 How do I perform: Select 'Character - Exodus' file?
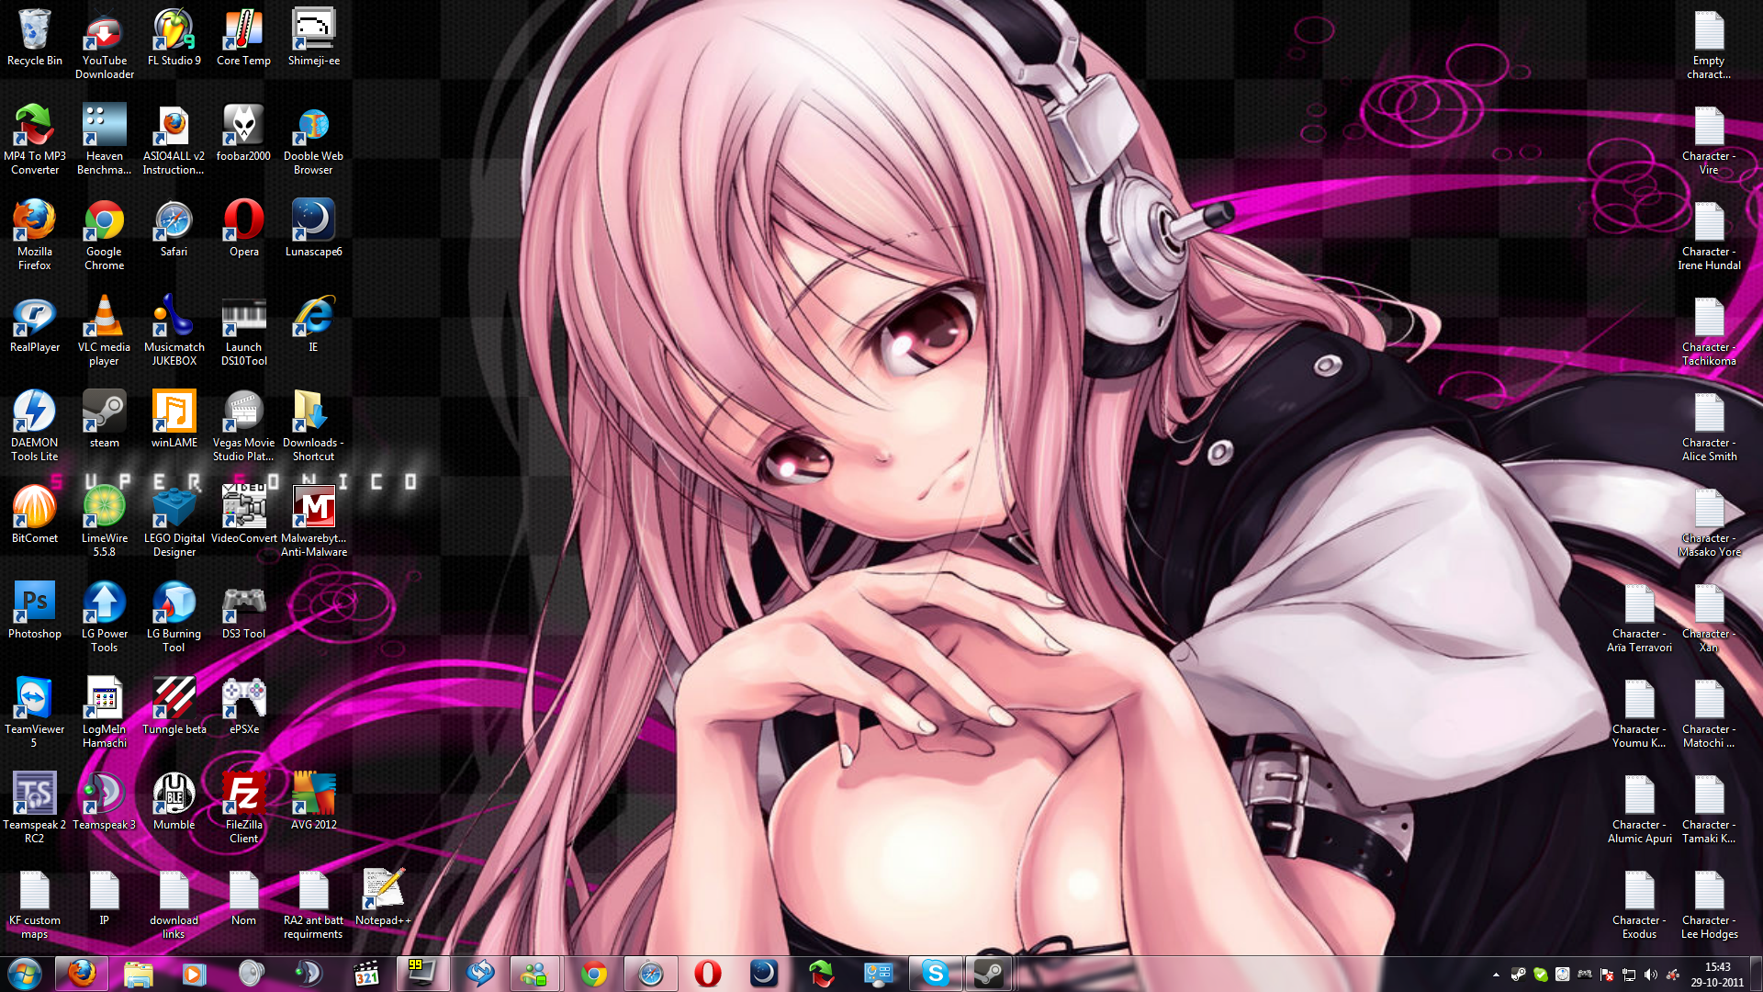coord(1639,904)
